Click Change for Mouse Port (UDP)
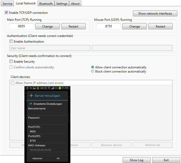181x163 pixels. point(135,26)
